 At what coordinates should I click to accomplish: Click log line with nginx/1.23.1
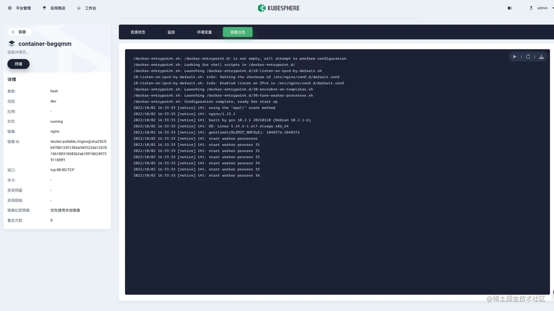[184, 114]
